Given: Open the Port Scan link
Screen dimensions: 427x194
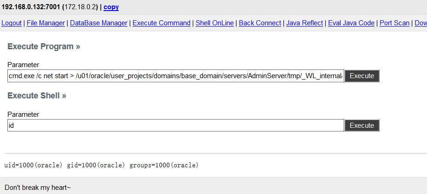Looking at the screenshot, I should point(395,23).
